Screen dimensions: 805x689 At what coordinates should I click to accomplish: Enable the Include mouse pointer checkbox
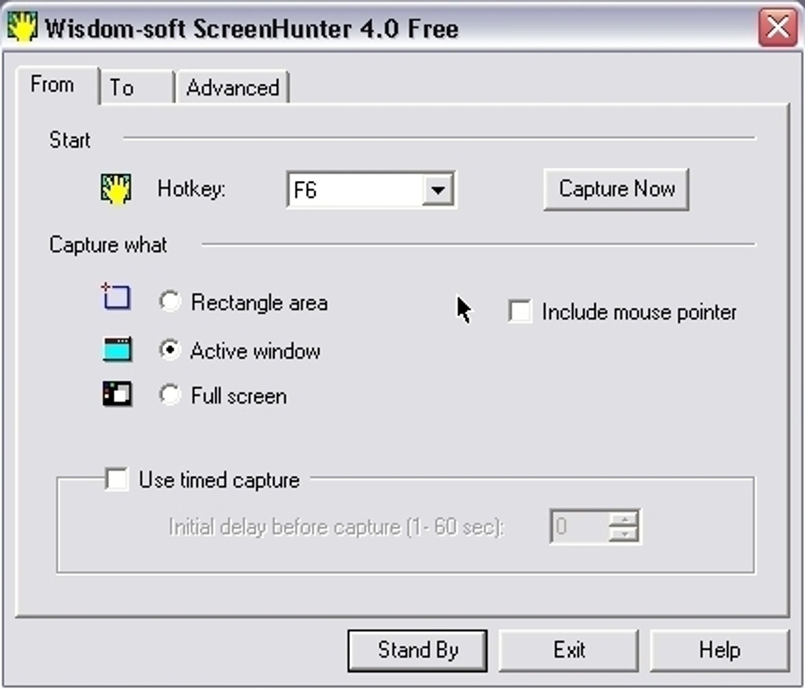pos(520,311)
